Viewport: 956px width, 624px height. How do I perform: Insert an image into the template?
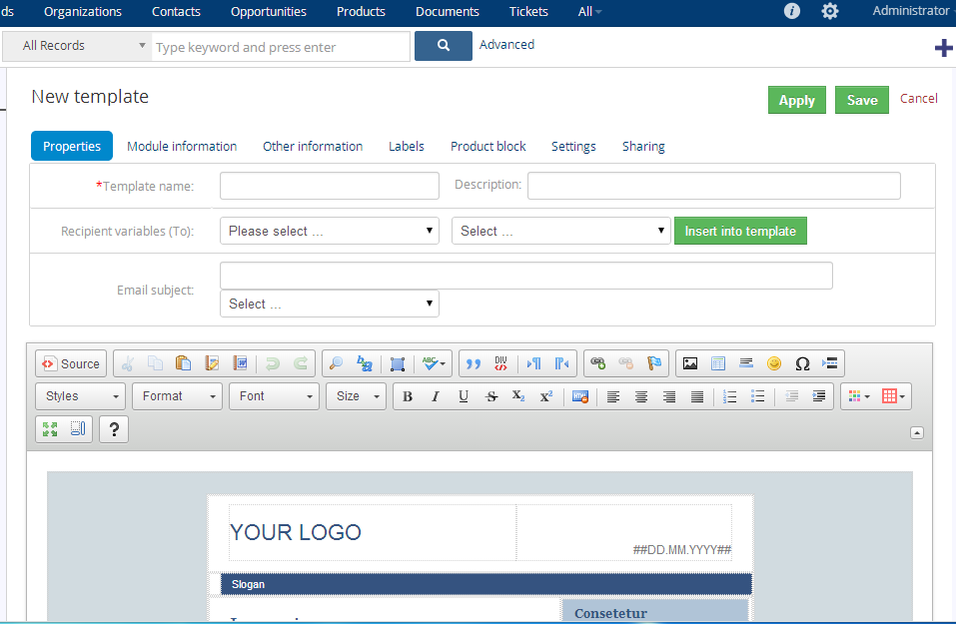click(690, 363)
